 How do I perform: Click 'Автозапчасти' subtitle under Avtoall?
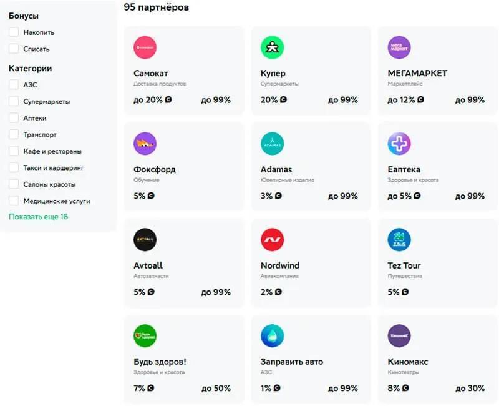pos(151,276)
